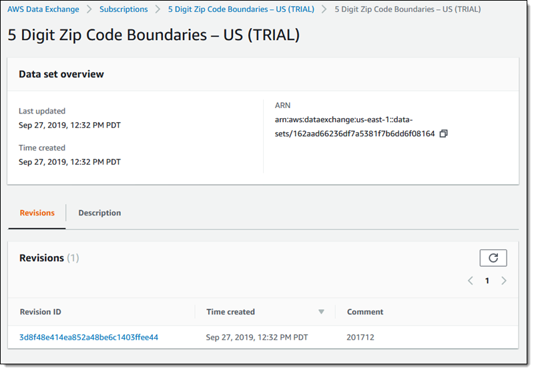Switch to the Revisions tab
This screenshot has width=534, height=371.
pyautogui.click(x=37, y=213)
